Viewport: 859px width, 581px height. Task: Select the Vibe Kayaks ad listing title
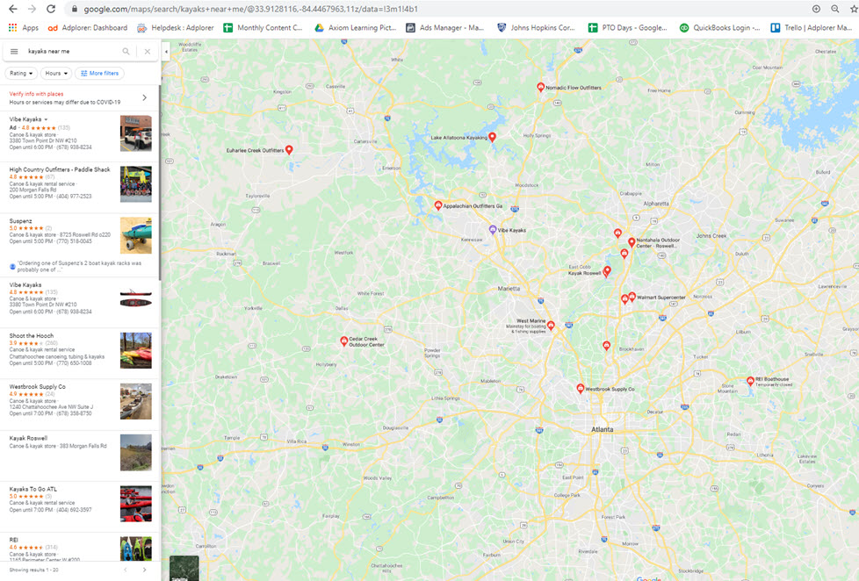(25, 119)
